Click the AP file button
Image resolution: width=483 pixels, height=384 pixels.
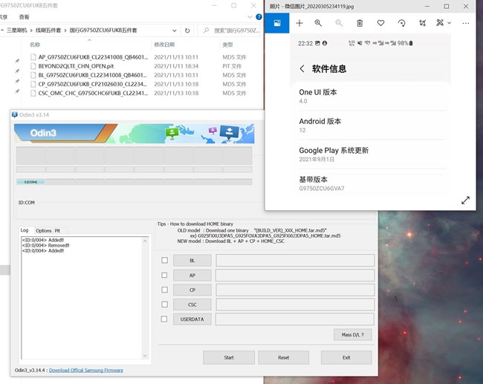[x=192, y=276]
